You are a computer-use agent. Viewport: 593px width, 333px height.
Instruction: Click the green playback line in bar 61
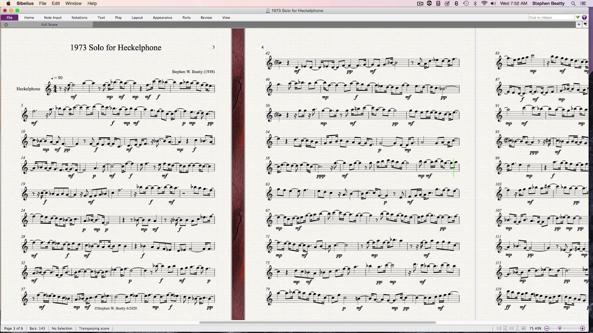[454, 168]
